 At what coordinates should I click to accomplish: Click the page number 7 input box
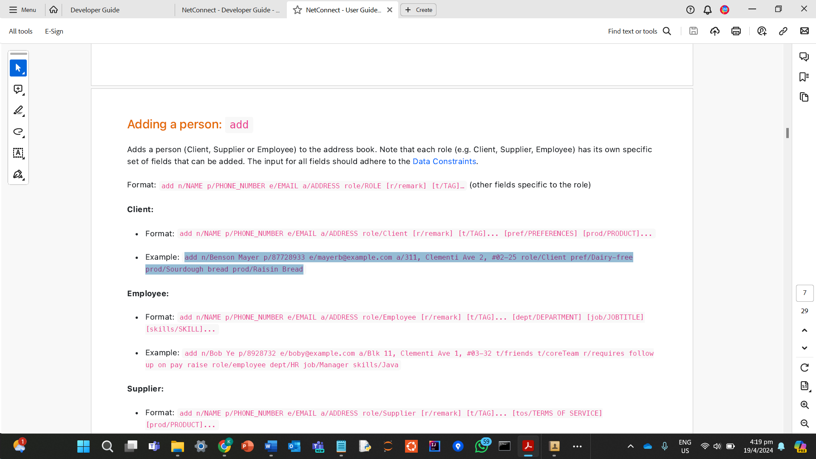tap(804, 293)
